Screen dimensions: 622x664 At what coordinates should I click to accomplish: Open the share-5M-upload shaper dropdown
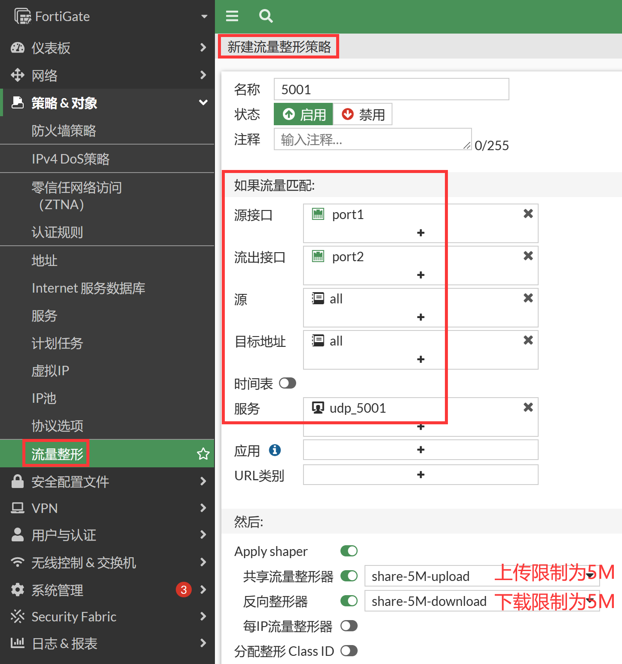[481, 576]
